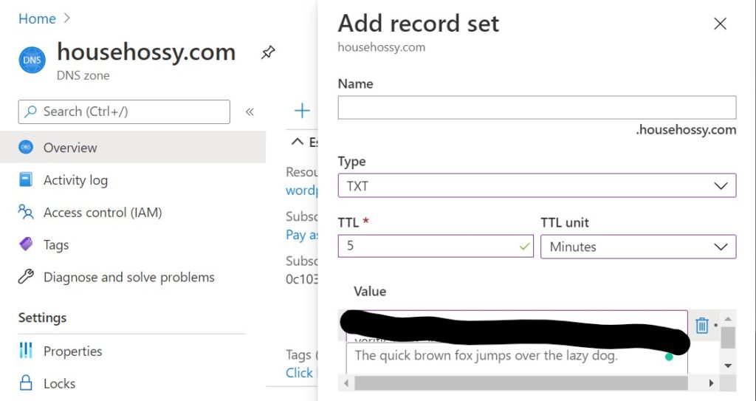Click the Locks padlock icon
The width and height of the screenshot is (756, 401).
tap(26, 383)
